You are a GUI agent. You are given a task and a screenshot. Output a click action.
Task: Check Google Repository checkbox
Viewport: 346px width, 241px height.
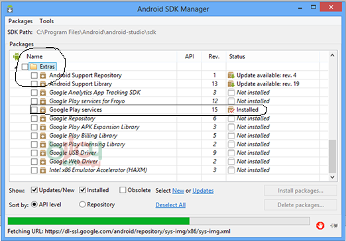pos(34,119)
